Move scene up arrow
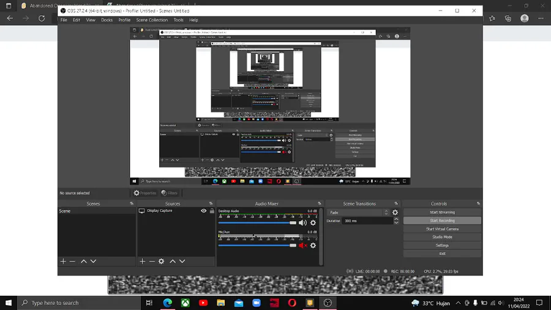Screen dimensions: 551x310 [x=84, y=261]
